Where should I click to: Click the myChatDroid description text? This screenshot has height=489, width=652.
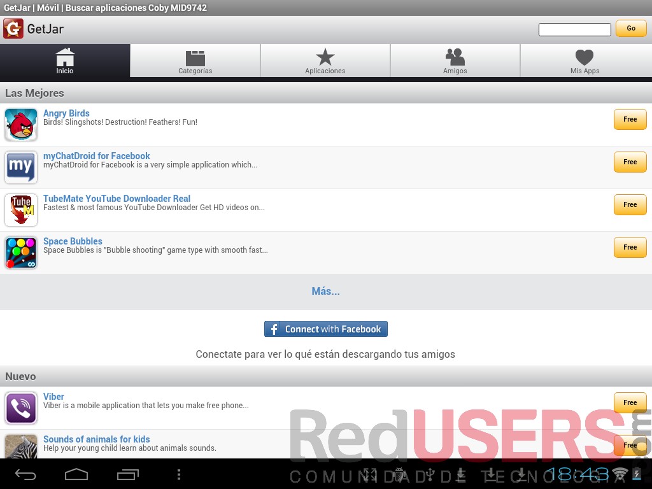(x=150, y=165)
